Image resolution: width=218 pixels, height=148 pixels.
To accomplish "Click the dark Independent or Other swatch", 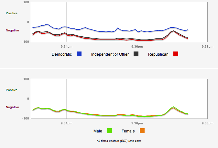I will (x=136, y=54).
